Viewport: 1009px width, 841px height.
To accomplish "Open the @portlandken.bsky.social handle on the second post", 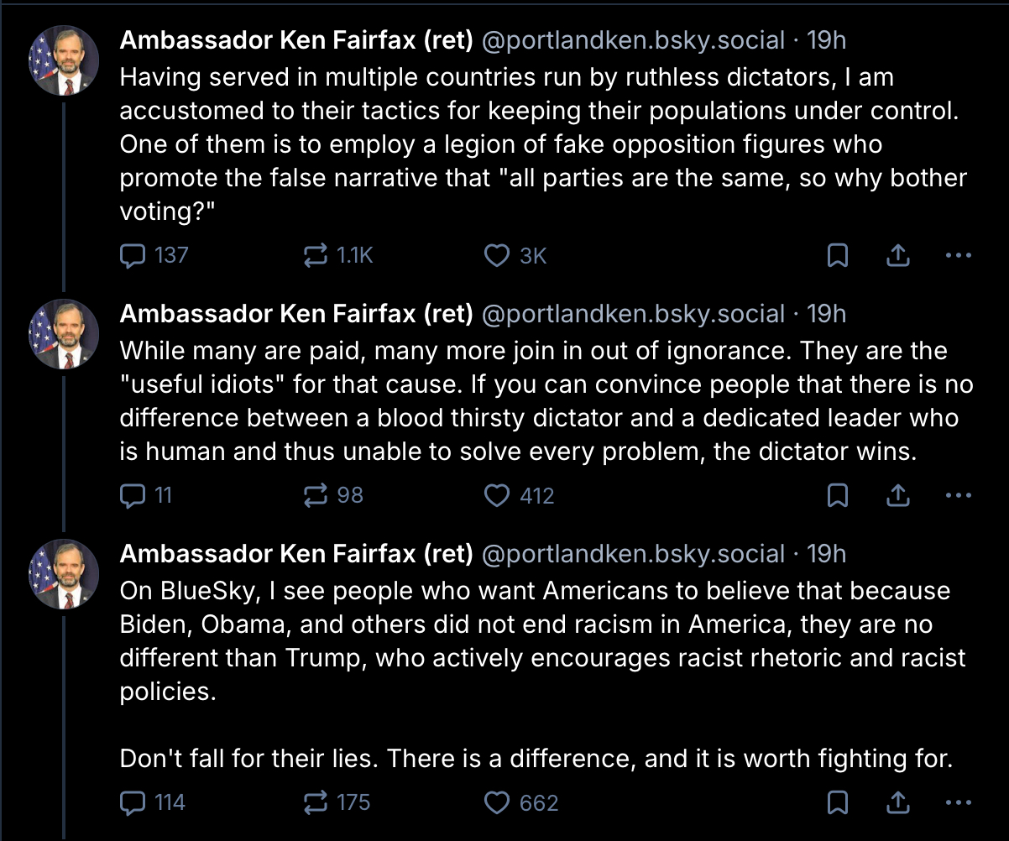I will tap(633, 314).
